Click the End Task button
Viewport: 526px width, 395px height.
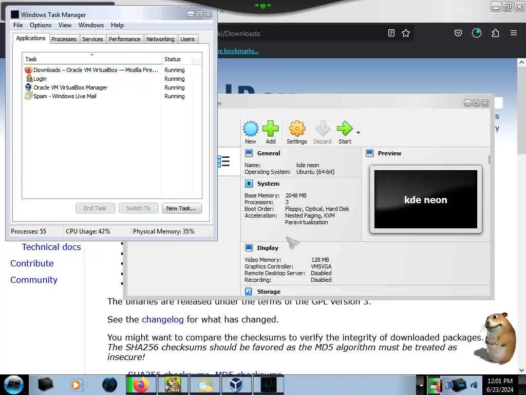[95, 208]
